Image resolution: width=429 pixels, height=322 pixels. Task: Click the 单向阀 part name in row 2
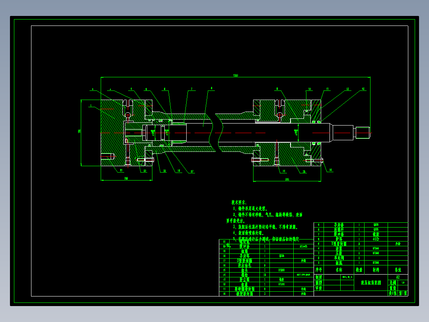pos(339,258)
